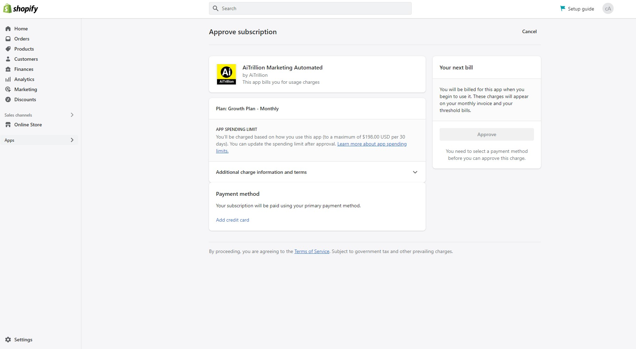This screenshot has width=636, height=349.
Task: Click the Apps sidebar label
Action: (x=9, y=140)
